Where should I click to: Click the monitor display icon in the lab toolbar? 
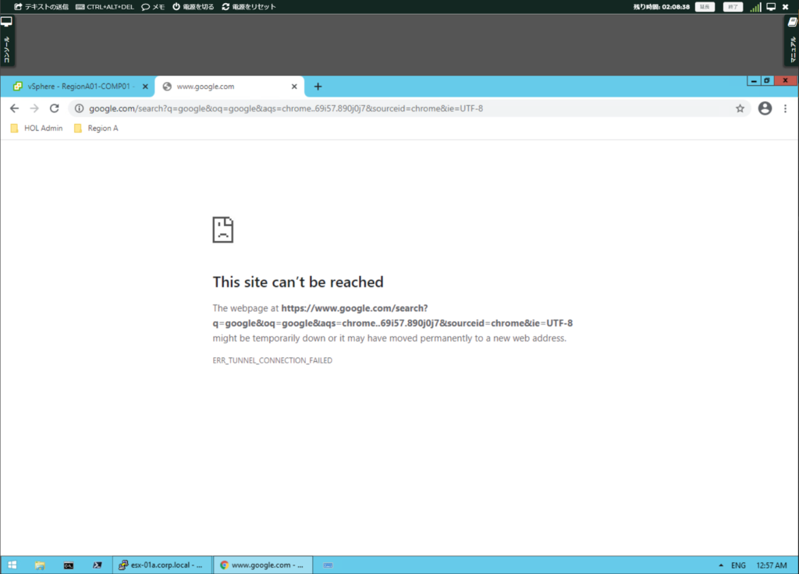pyautogui.click(x=772, y=6)
